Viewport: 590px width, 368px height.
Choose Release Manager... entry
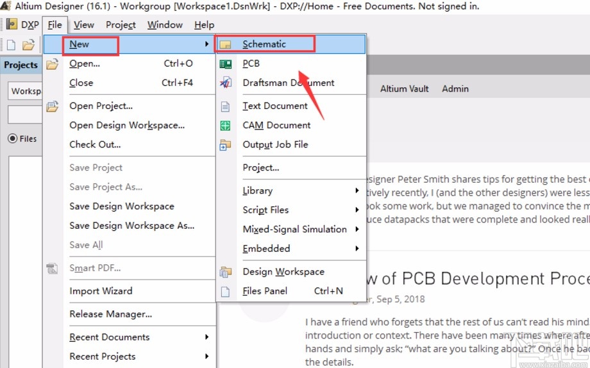(129, 314)
